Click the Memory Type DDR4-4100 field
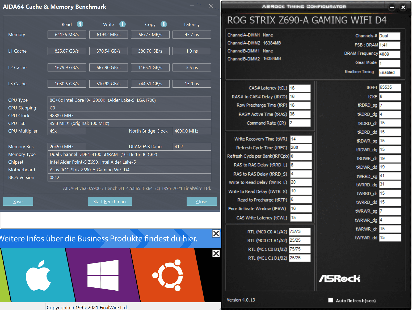412x310 pixels. pyautogui.click(x=129, y=154)
